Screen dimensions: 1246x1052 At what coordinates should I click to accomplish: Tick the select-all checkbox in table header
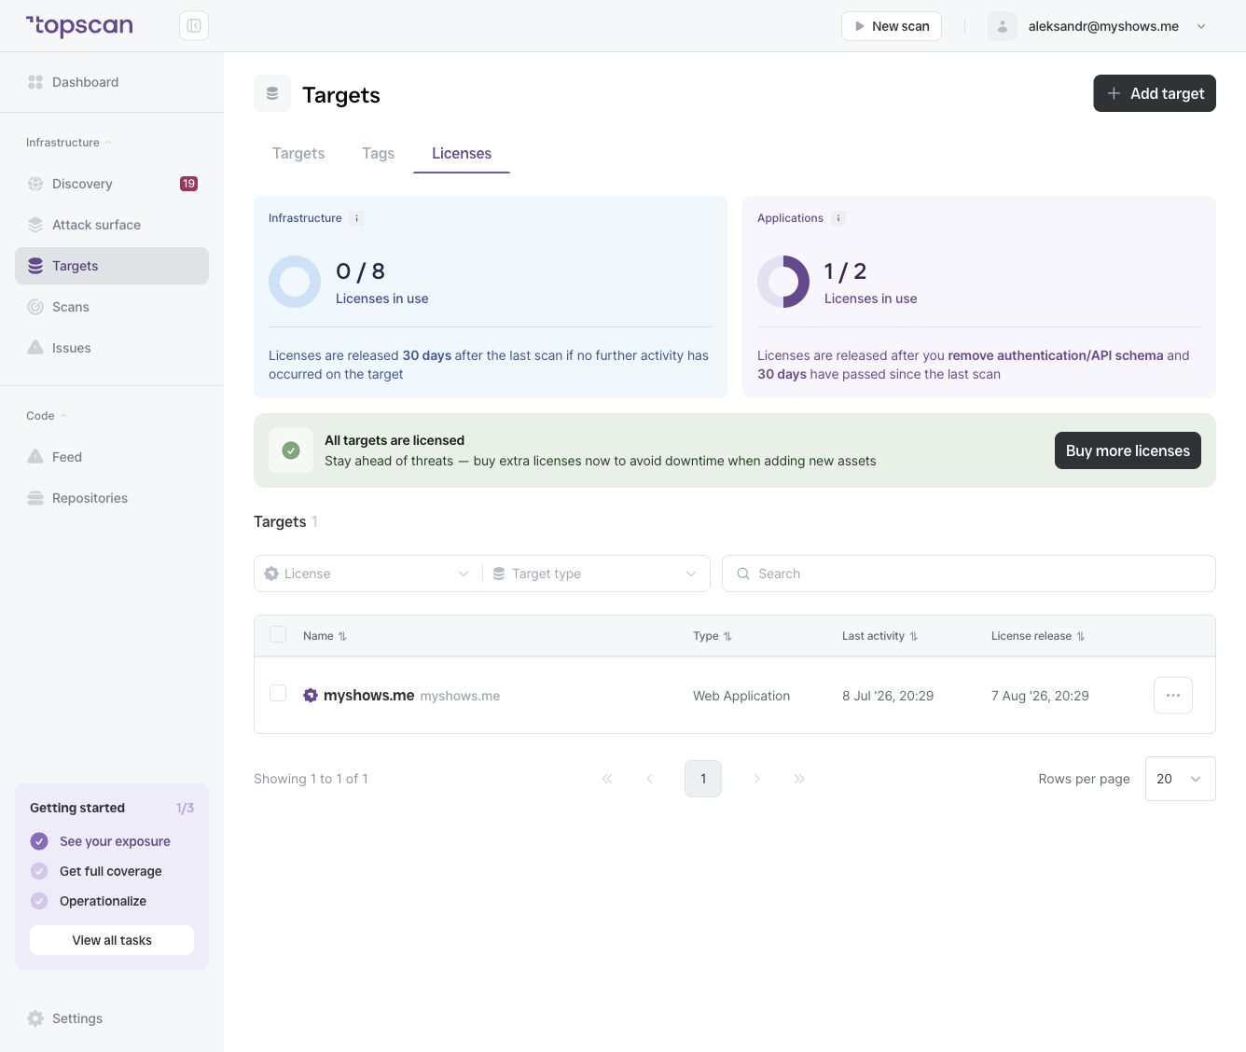coord(278,634)
